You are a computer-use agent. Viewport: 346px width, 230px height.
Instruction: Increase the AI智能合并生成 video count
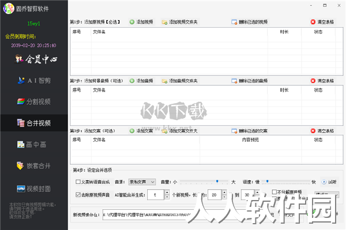pyautogui.click(x=167, y=193)
